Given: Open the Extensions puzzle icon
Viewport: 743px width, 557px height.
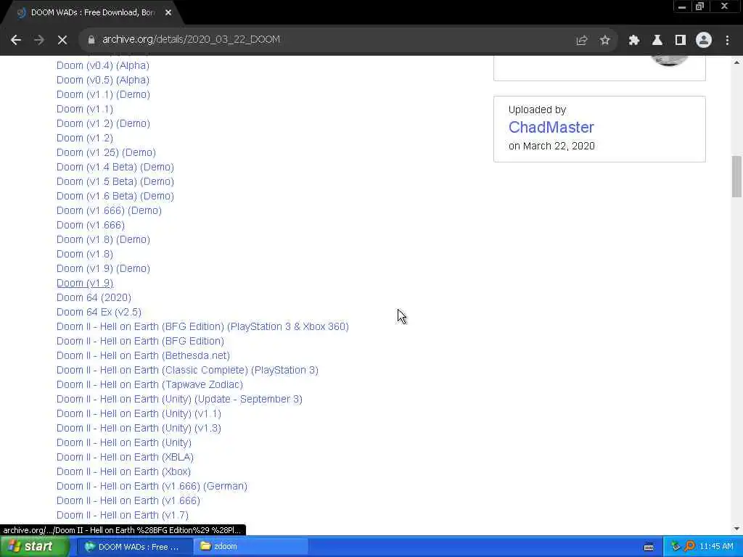Looking at the screenshot, I should point(633,40).
